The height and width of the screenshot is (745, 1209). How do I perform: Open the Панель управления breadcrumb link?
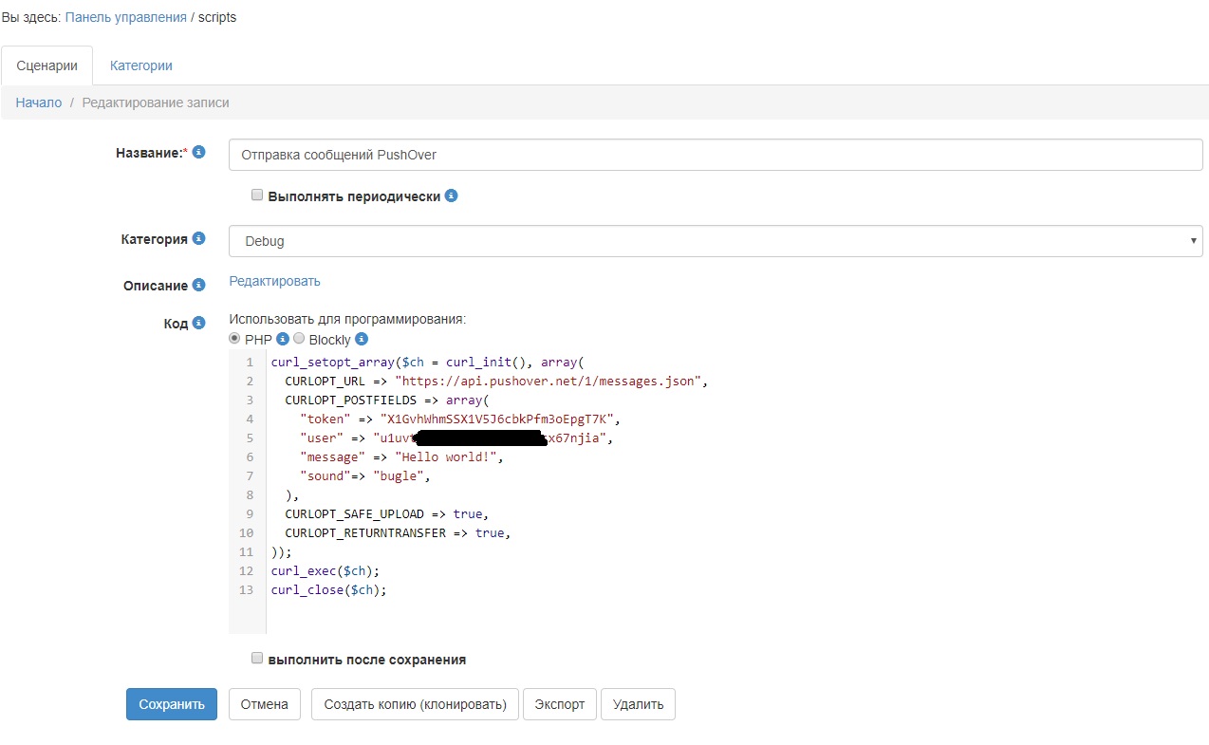(x=125, y=17)
